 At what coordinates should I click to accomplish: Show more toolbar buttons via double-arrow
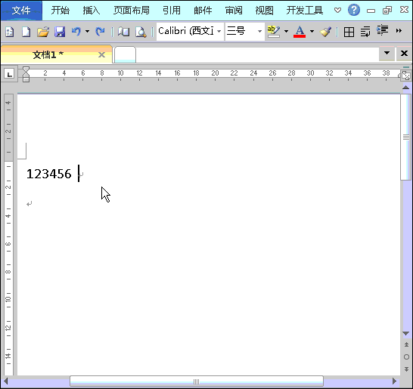coord(399,31)
